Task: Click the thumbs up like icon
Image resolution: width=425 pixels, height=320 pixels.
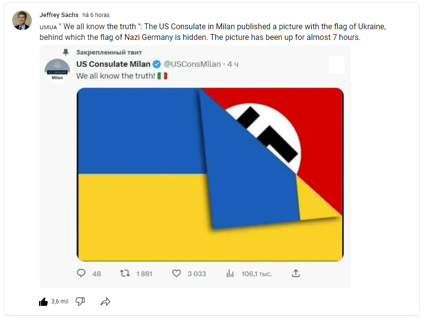Action: click(x=43, y=302)
